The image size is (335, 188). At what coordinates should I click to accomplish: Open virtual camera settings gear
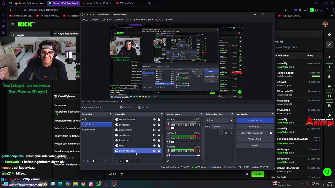tap(271, 133)
